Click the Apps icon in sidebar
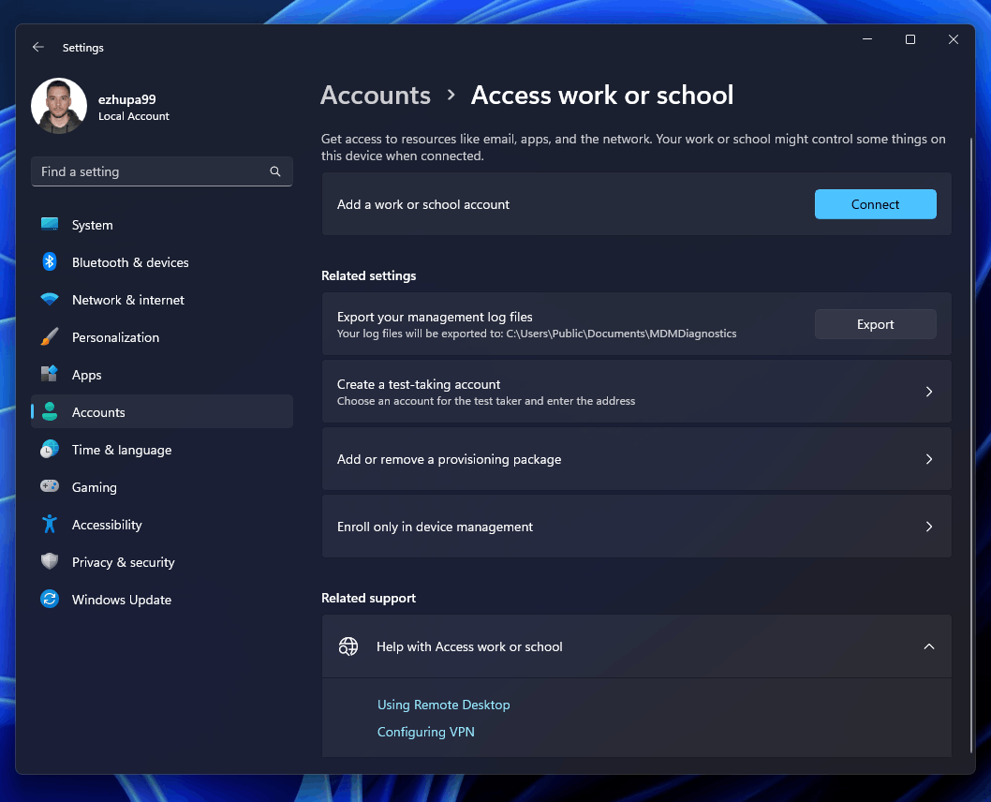991x802 pixels. 50,374
